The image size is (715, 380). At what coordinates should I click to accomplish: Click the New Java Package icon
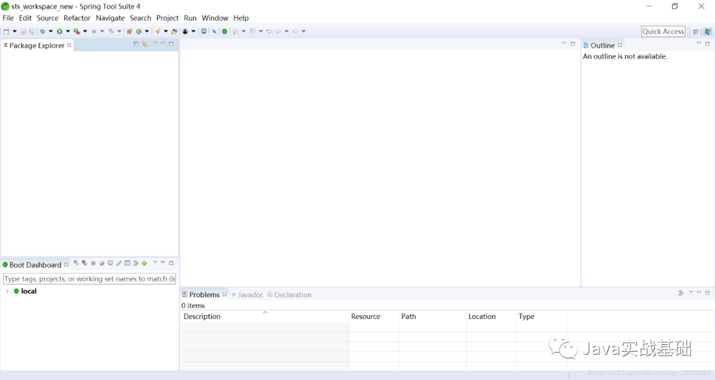[x=130, y=32]
